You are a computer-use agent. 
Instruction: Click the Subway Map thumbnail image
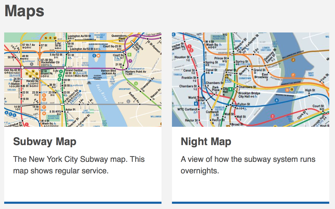point(83,80)
